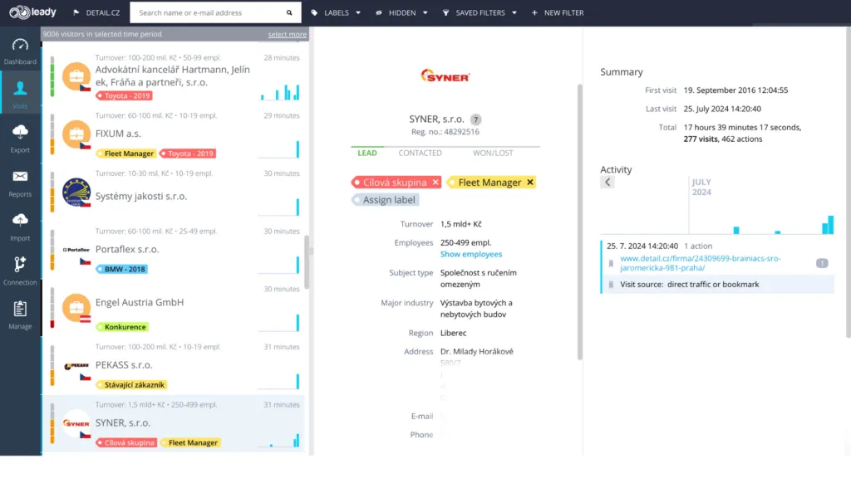Click the Show employees link

pos(471,254)
